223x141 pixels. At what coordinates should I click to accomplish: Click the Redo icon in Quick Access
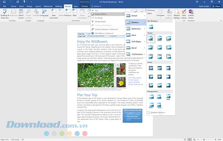click(18, 2)
